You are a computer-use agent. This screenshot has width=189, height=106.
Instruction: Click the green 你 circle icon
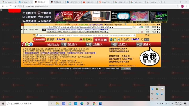[27, 44]
